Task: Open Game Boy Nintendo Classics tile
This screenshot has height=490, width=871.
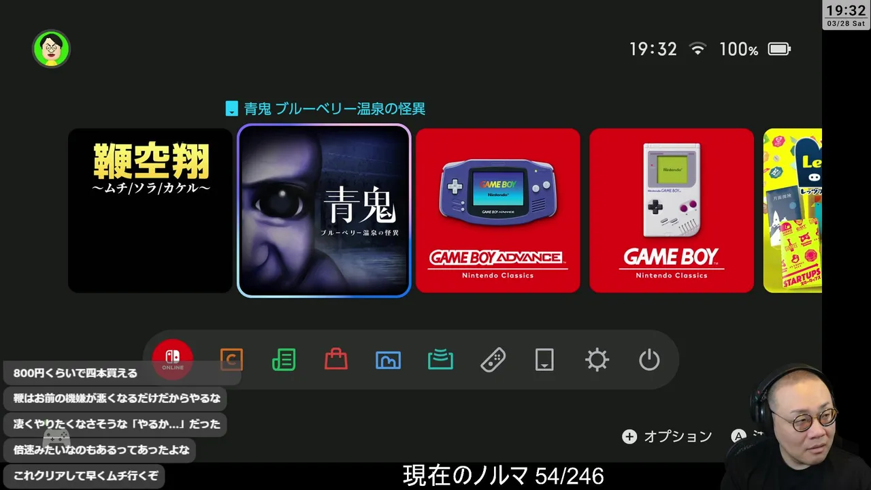Action: [672, 210]
